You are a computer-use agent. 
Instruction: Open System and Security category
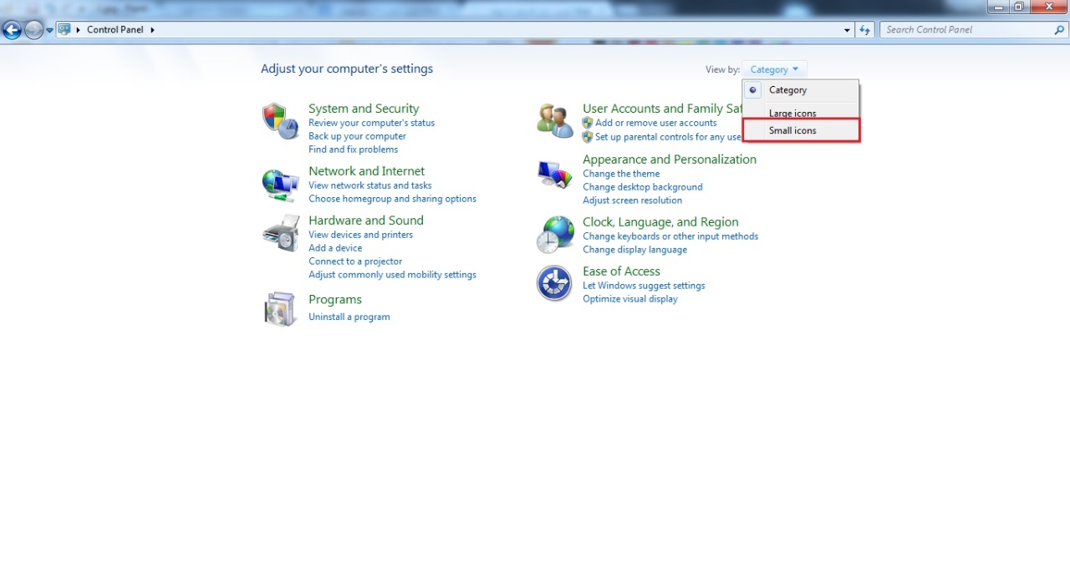point(364,109)
